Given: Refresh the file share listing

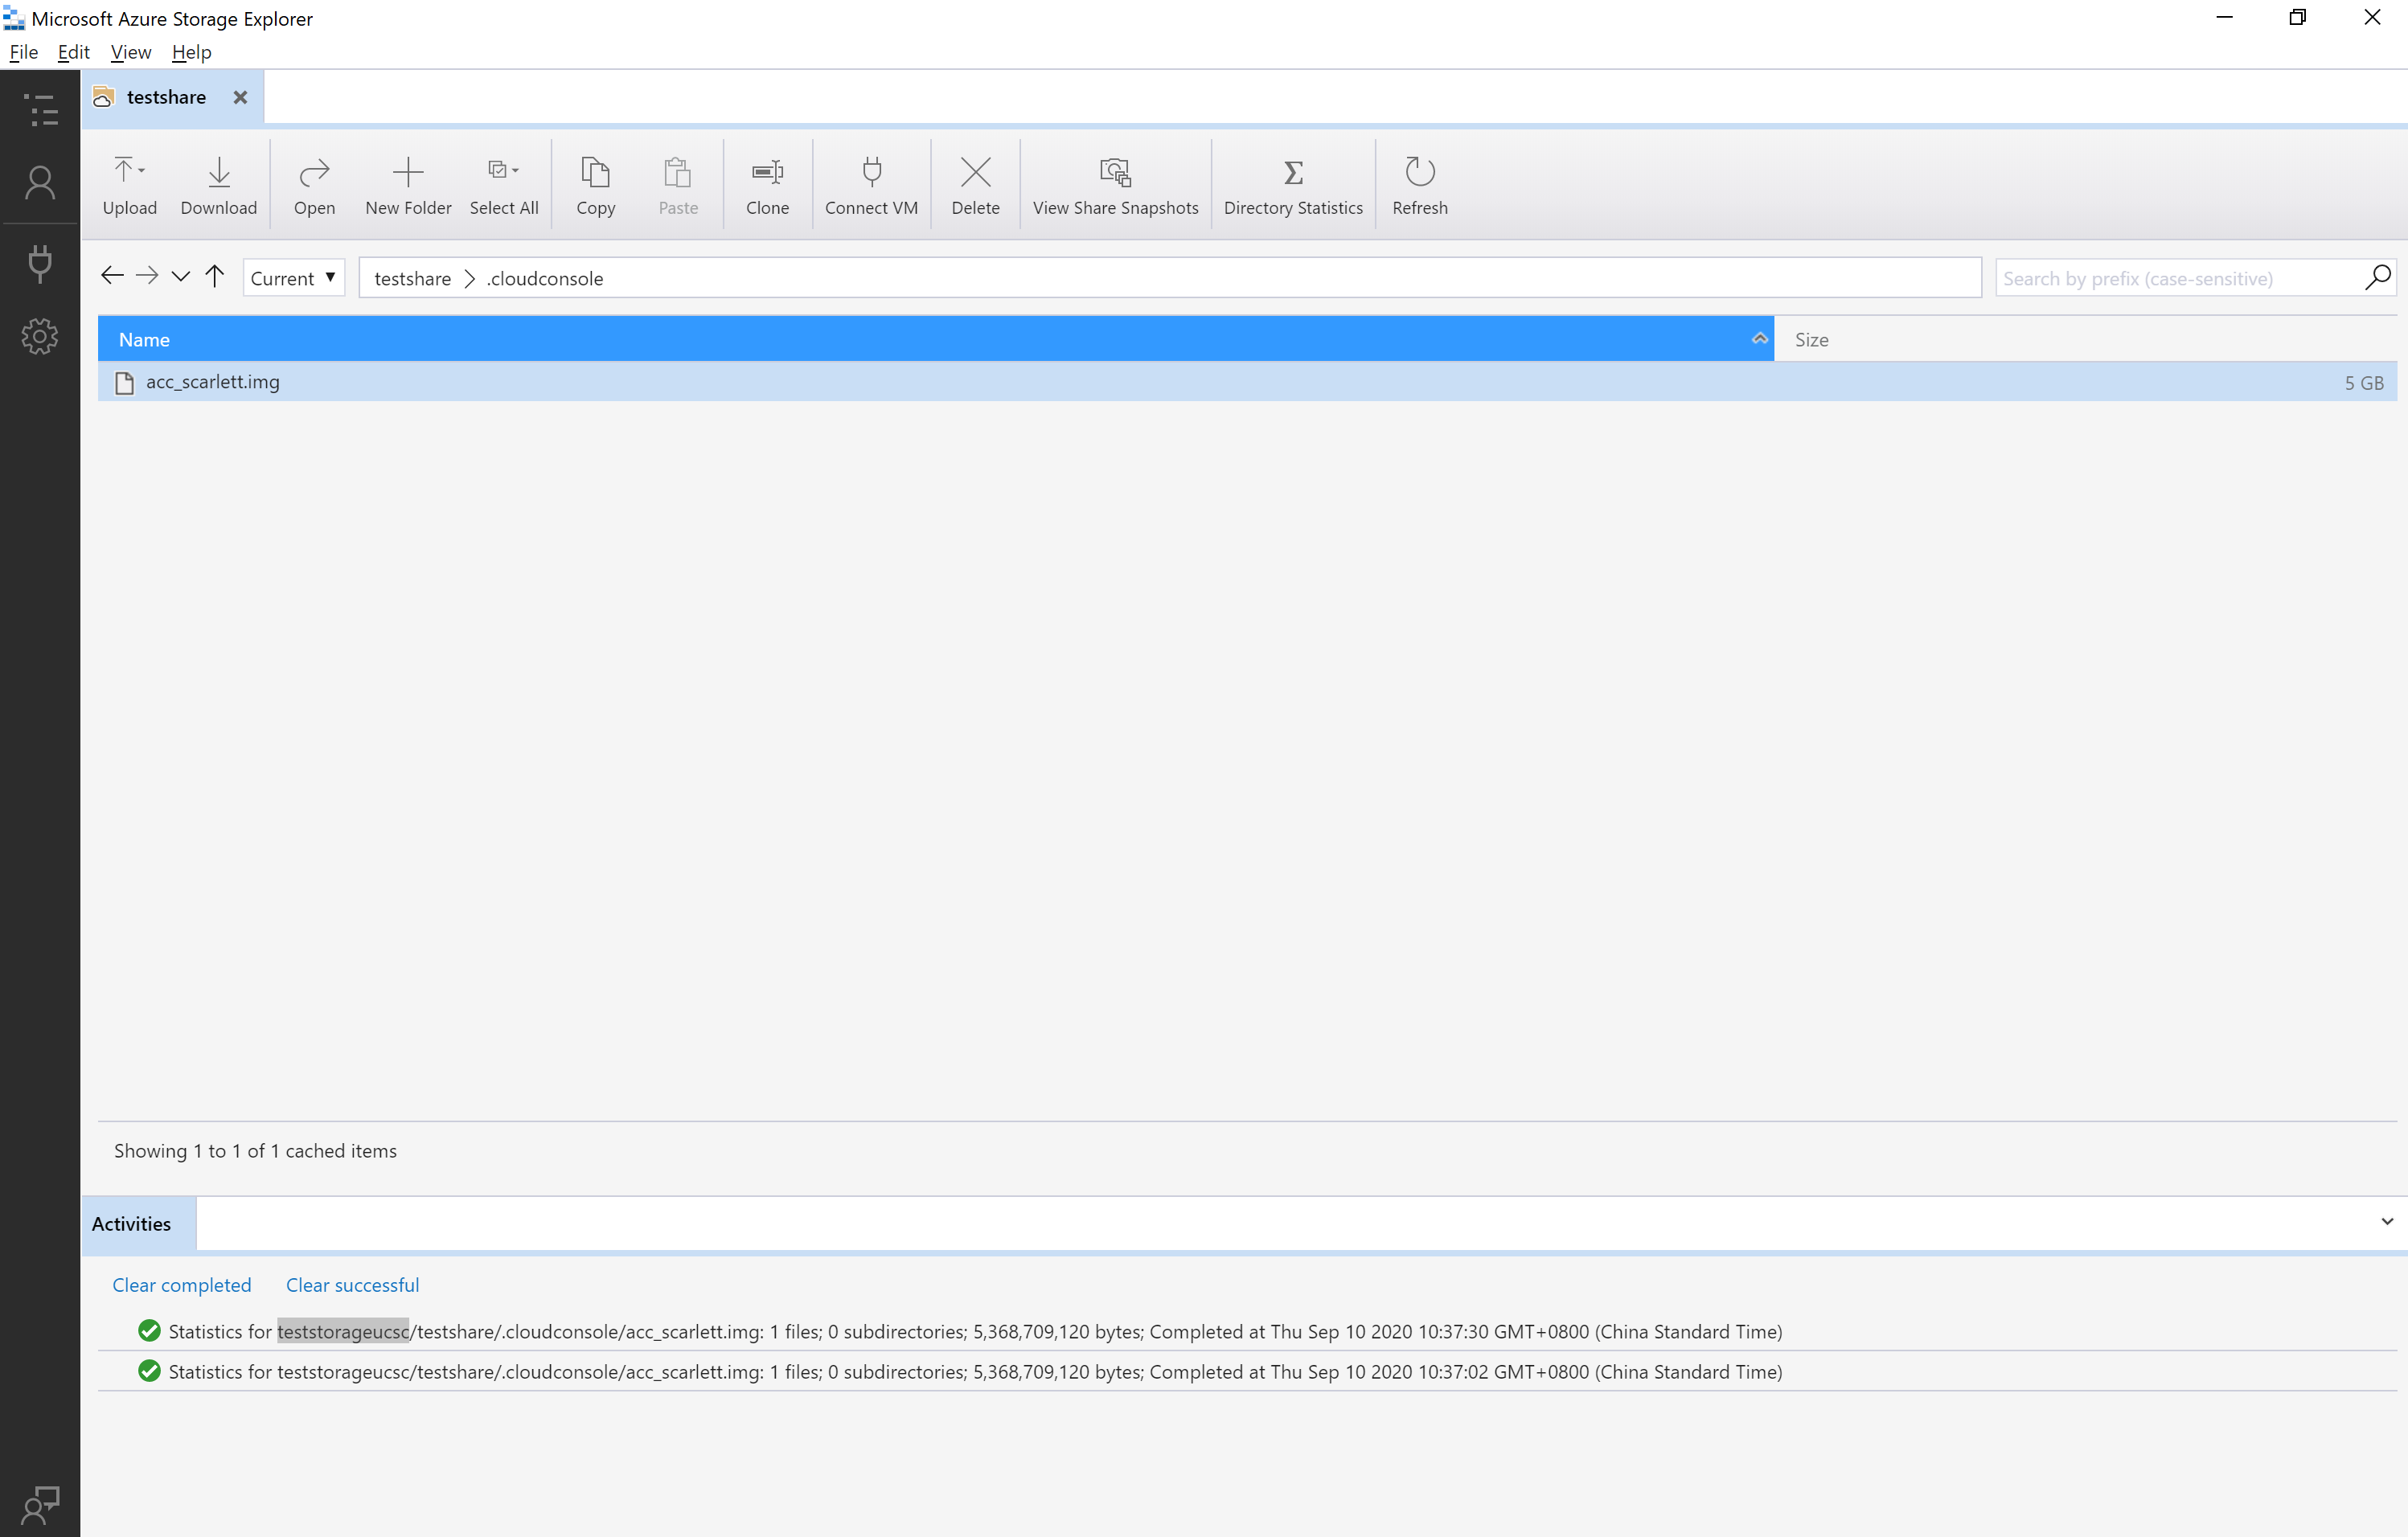Looking at the screenshot, I should tap(1419, 186).
